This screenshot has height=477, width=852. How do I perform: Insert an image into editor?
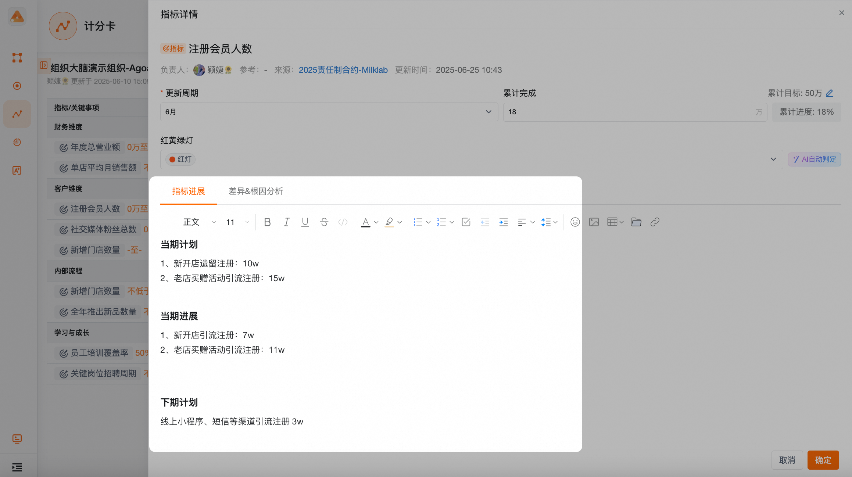594,222
